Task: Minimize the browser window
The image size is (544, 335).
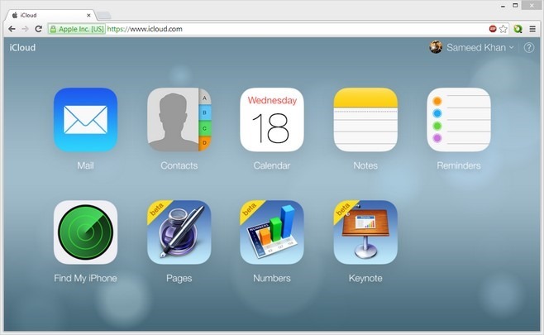Action: point(503,6)
